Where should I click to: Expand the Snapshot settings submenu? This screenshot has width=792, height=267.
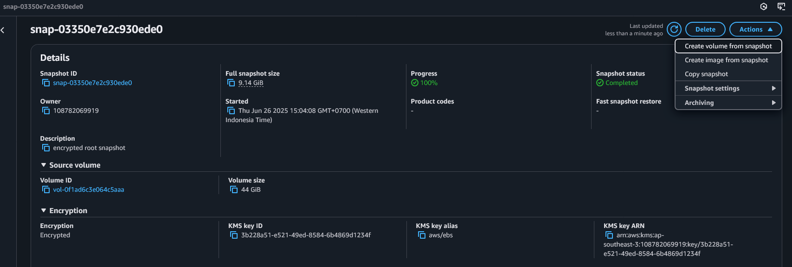pyautogui.click(x=728, y=88)
